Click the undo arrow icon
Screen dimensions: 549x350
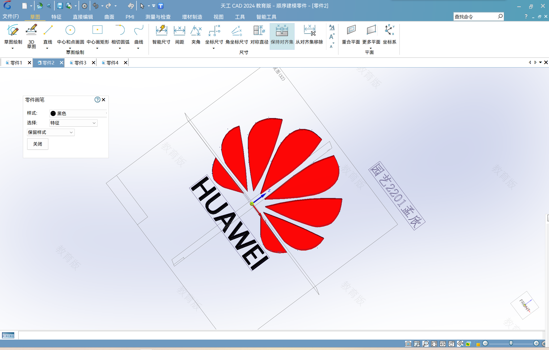96,6
